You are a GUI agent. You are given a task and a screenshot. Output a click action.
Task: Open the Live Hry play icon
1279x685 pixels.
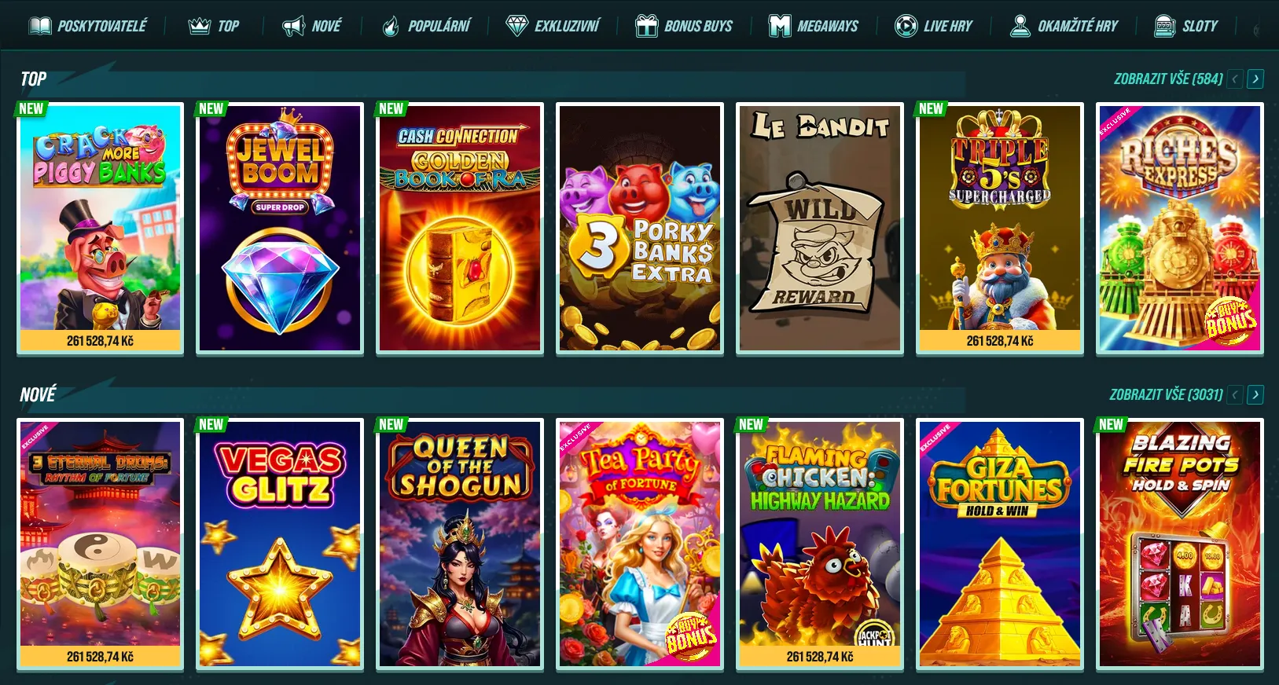tap(906, 26)
